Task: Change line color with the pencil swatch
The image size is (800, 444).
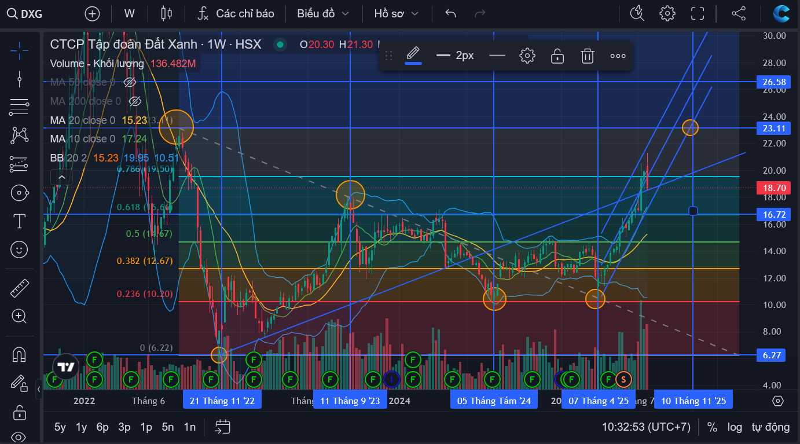Action: point(413,56)
